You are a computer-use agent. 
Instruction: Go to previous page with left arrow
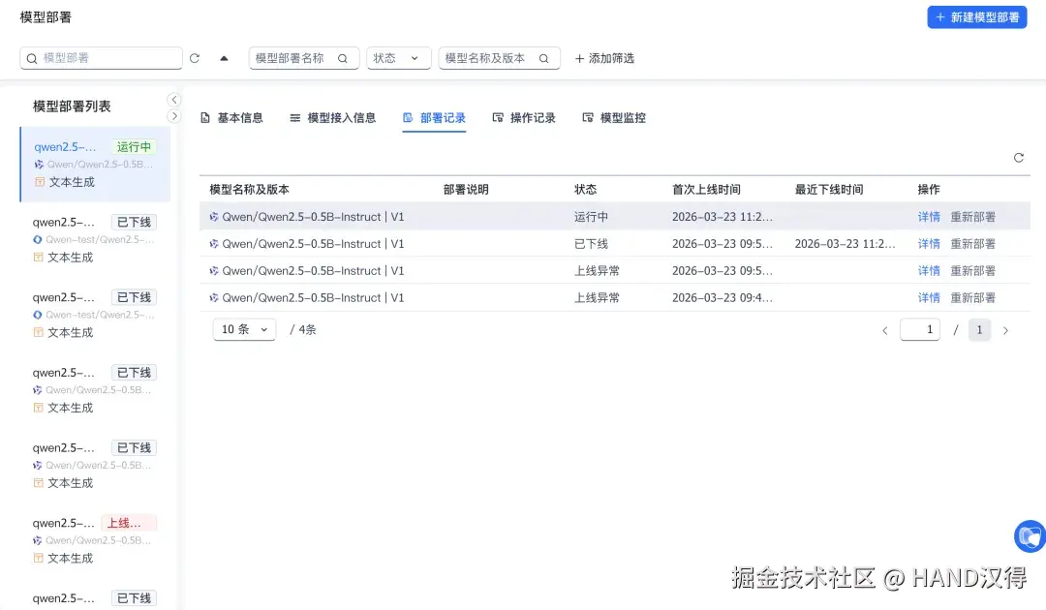click(x=885, y=330)
